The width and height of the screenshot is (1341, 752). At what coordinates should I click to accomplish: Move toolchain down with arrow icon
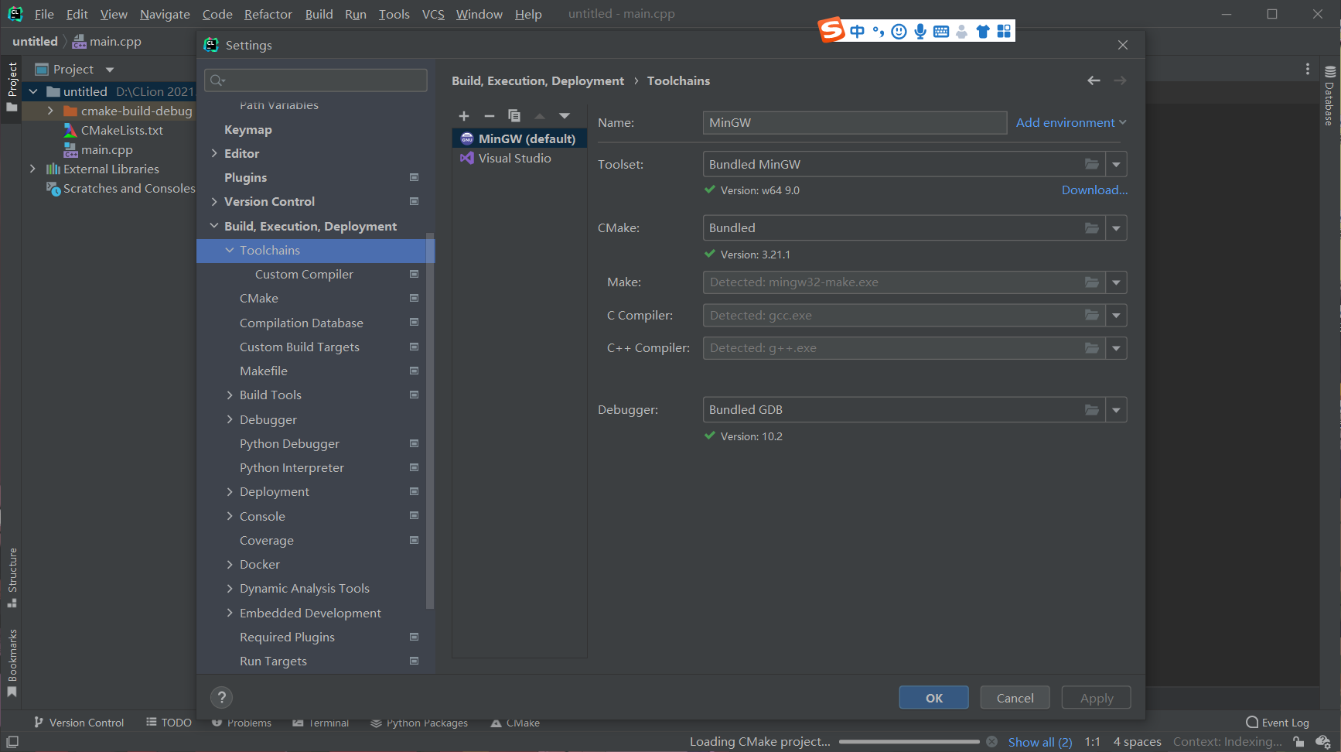point(565,116)
